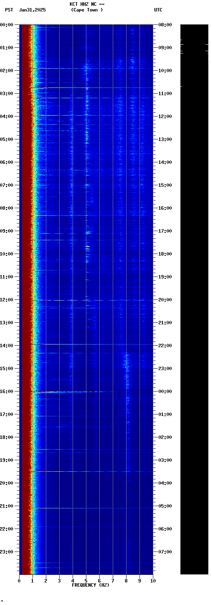Click the 'PST' timezone label

[x=9, y=10]
